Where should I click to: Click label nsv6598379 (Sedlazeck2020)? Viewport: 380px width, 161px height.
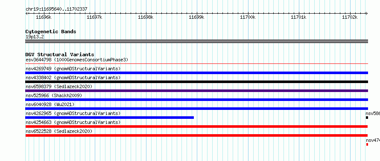click(x=59, y=86)
